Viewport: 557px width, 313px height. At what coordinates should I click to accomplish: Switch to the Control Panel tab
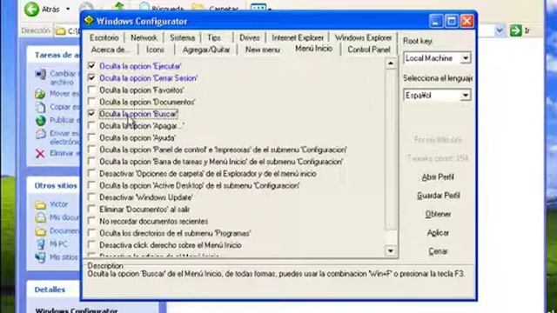(x=369, y=50)
